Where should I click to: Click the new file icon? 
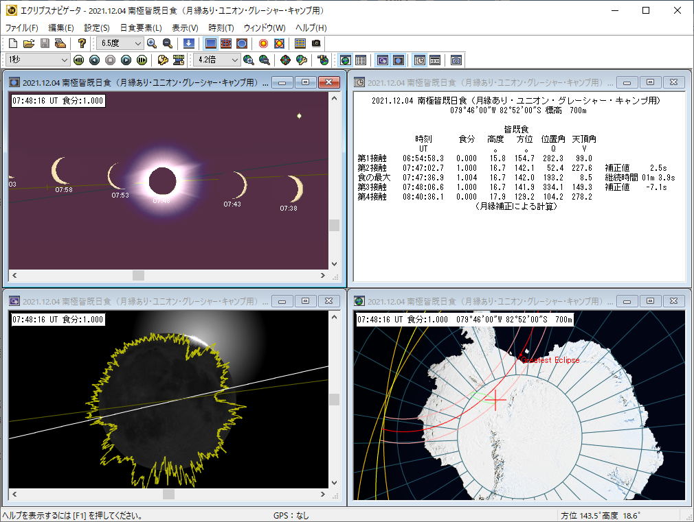(13, 43)
